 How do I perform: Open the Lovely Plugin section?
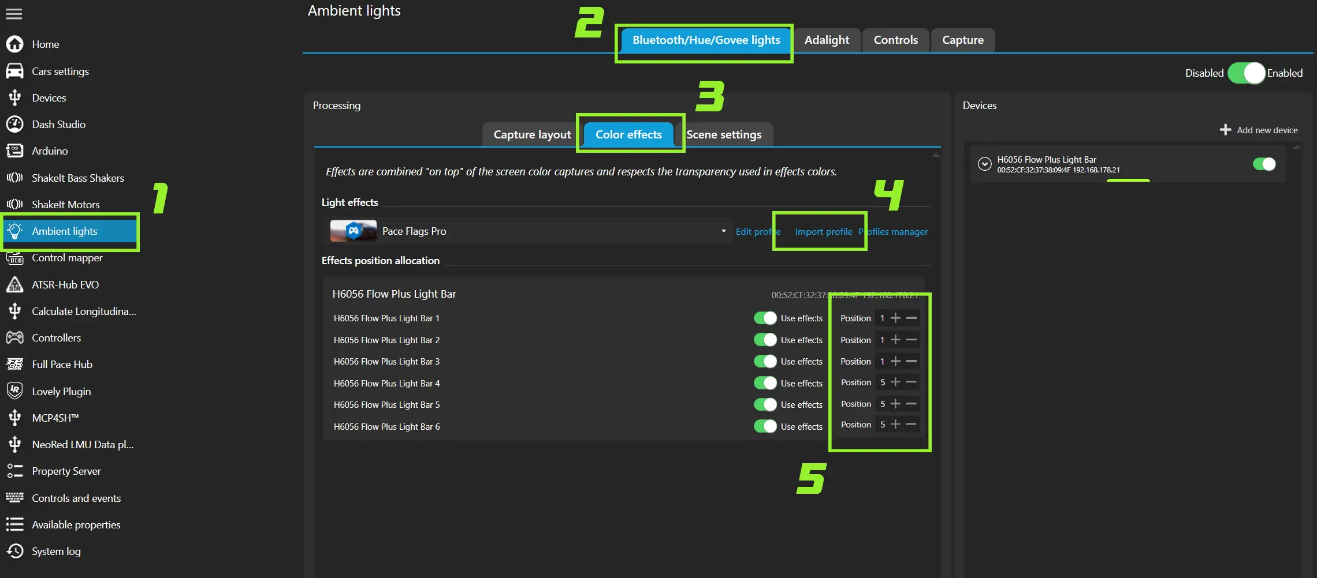(x=60, y=391)
